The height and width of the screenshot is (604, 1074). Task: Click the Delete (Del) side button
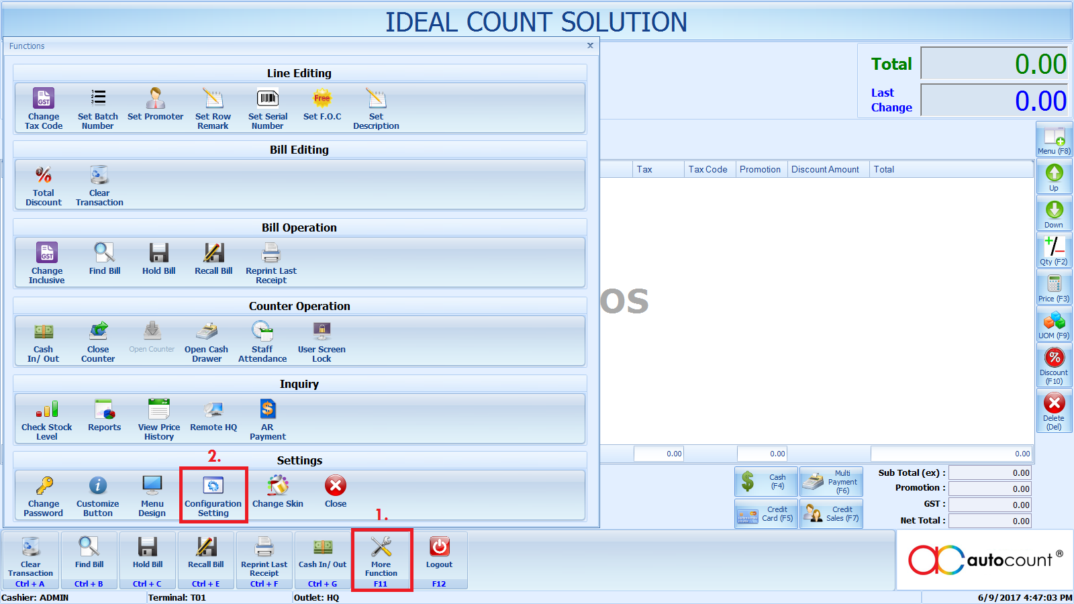1054,411
